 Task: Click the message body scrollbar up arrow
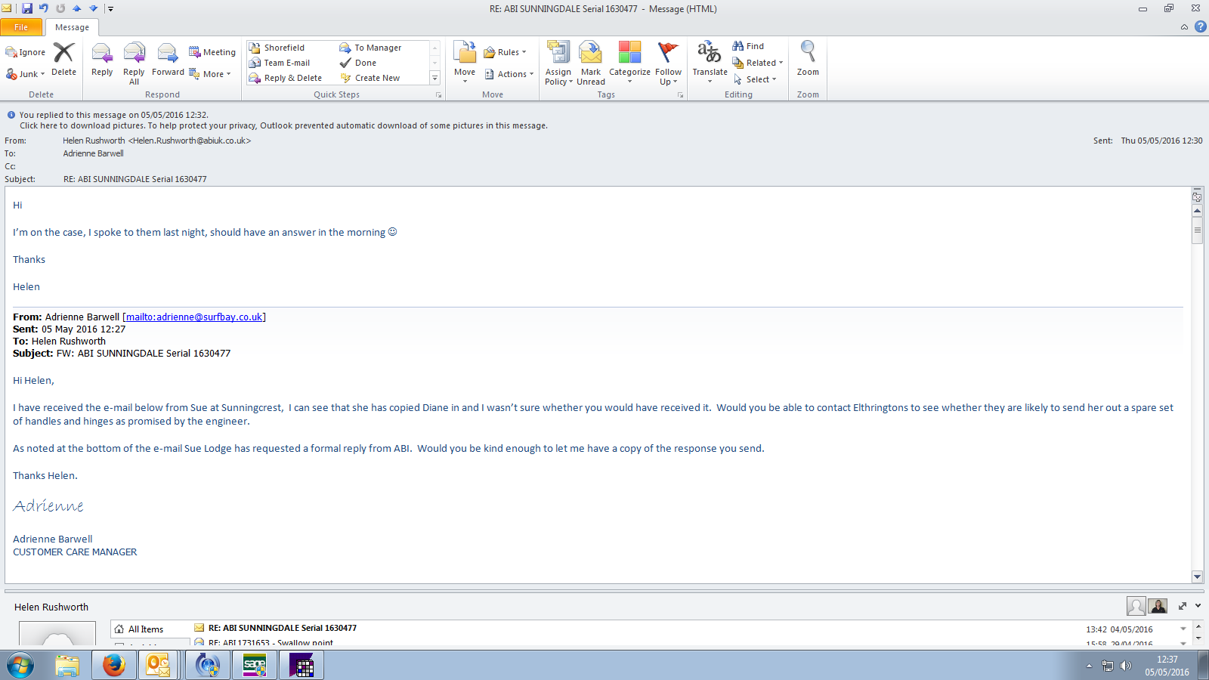tap(1197, 211)
